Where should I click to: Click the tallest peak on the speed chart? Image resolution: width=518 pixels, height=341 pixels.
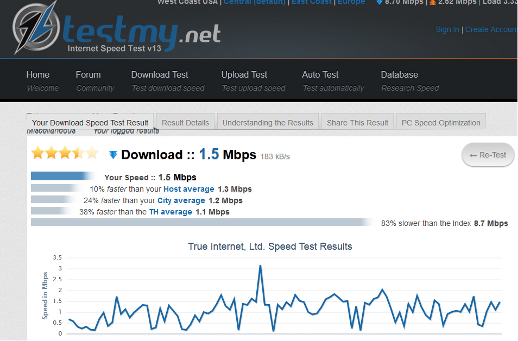(x=260, y=266)
